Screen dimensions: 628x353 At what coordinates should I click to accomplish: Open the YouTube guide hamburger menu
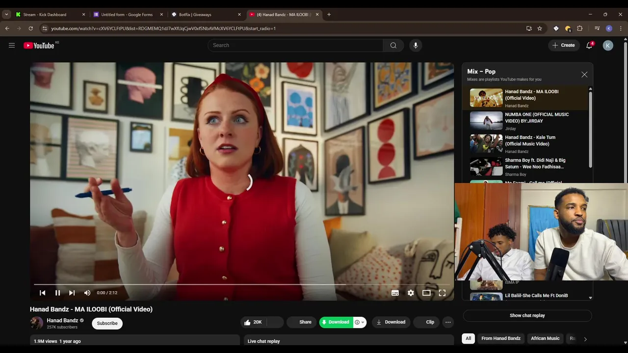12,45
